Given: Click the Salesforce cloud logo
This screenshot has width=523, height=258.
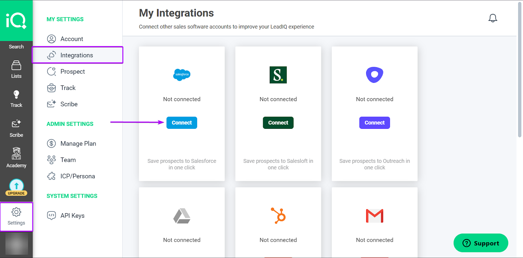Looking at the screenshot, I should pos(182,75).
